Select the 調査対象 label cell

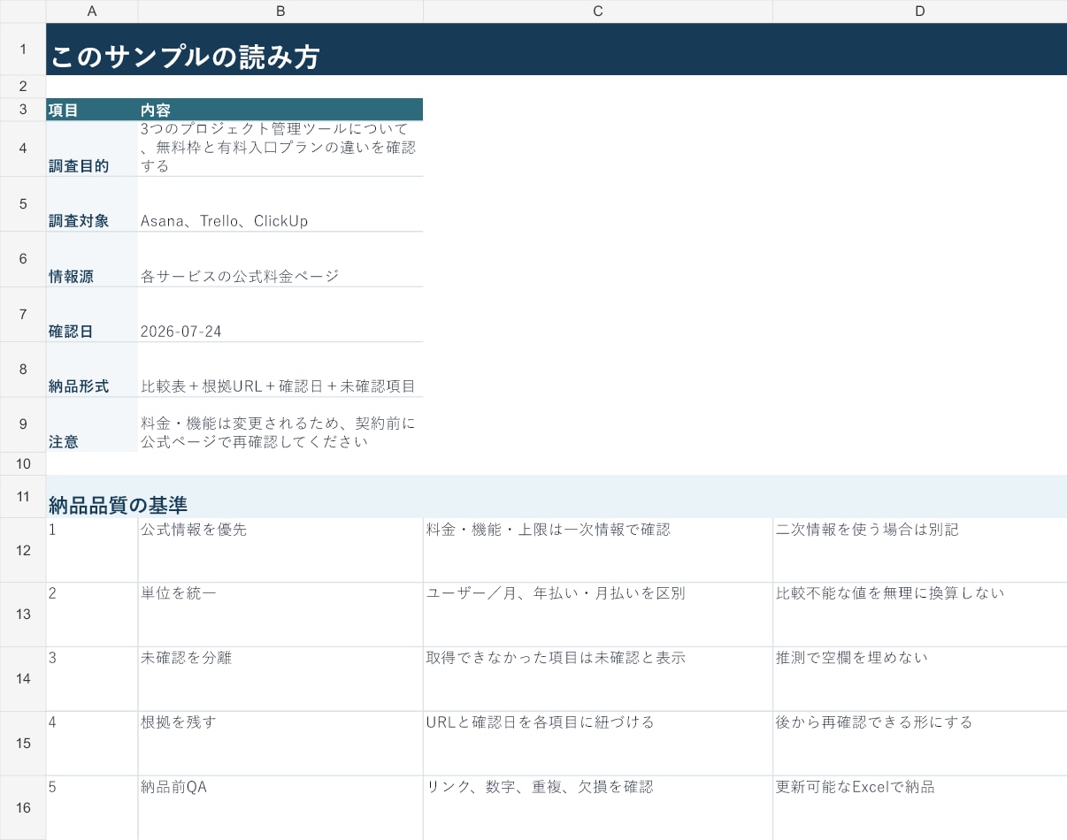(x=92, y=203)
